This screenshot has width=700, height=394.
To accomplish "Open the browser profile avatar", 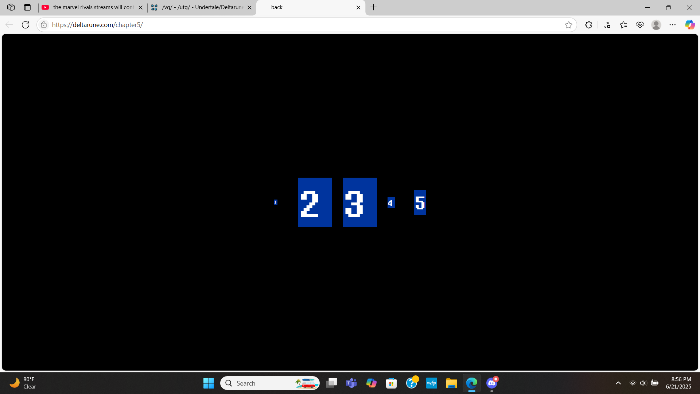I will pos(656,25).
